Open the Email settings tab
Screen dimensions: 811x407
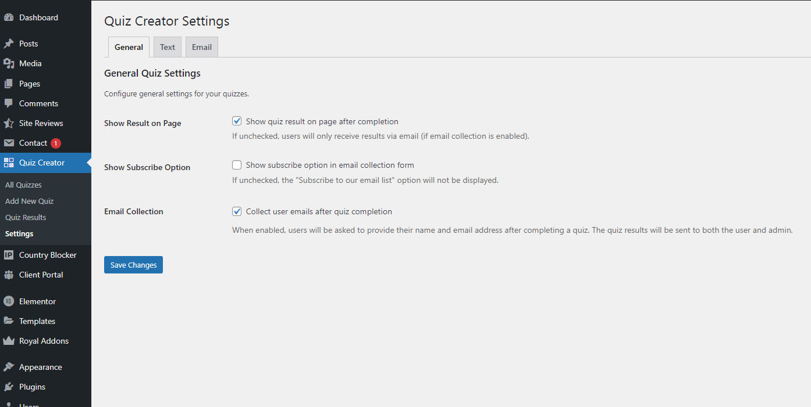point(202,47)
